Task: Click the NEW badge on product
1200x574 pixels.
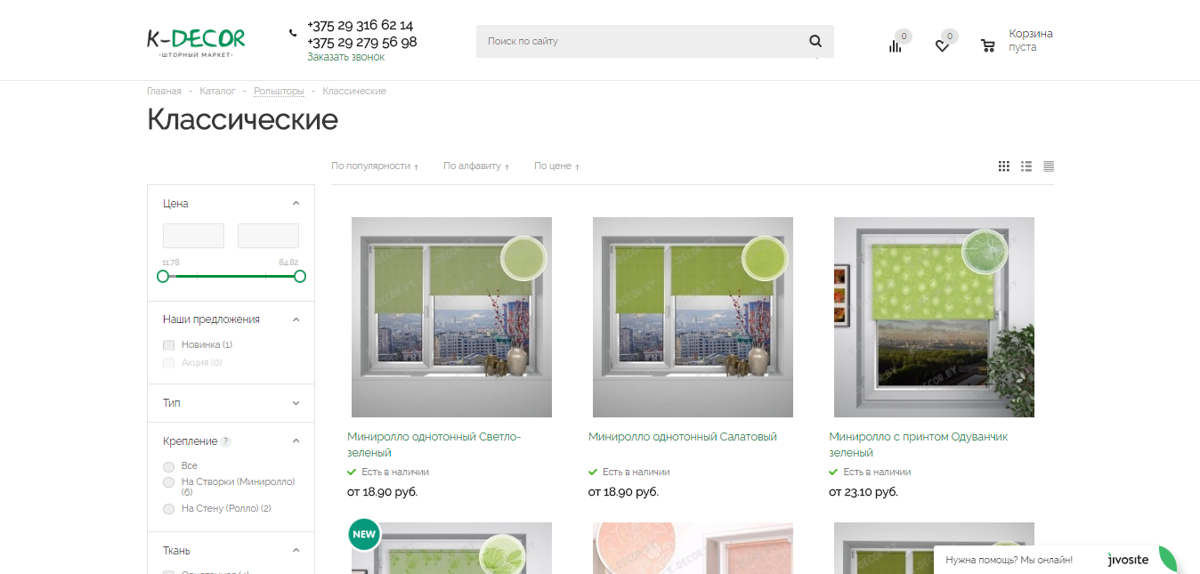Action: point(364,535)
